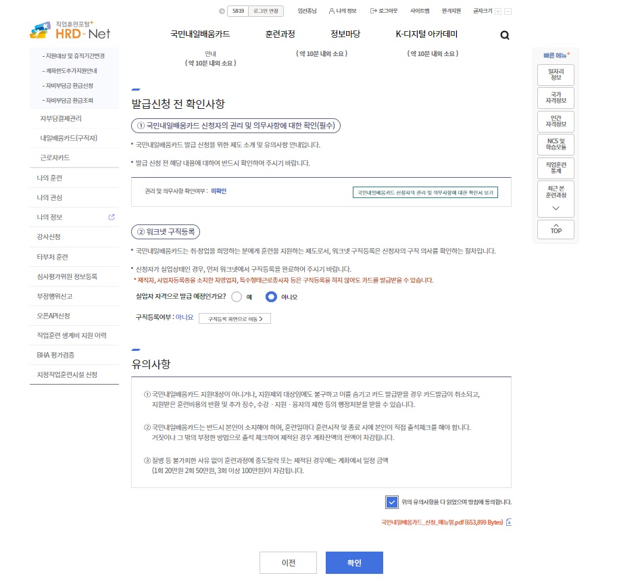
Task: Click the person icon beside 나의 정보
Action: pyautogui.click(x=332, y=11)
